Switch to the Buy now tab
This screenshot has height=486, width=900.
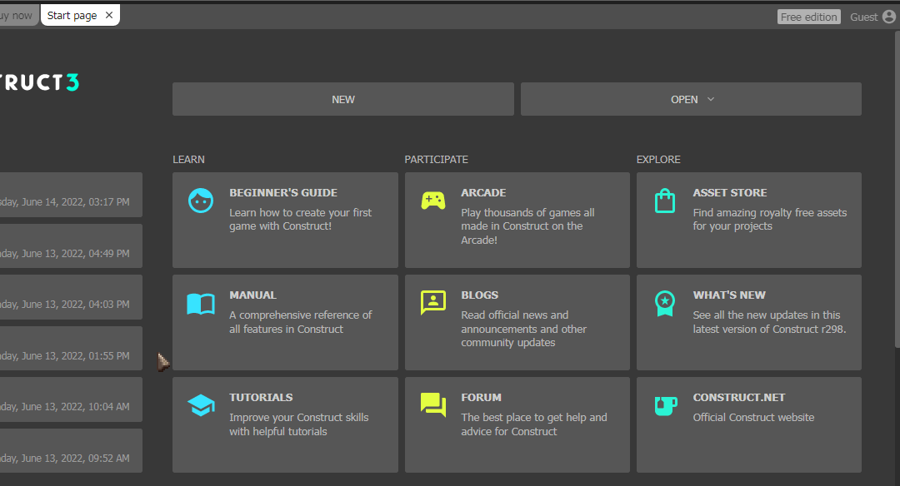19,16
